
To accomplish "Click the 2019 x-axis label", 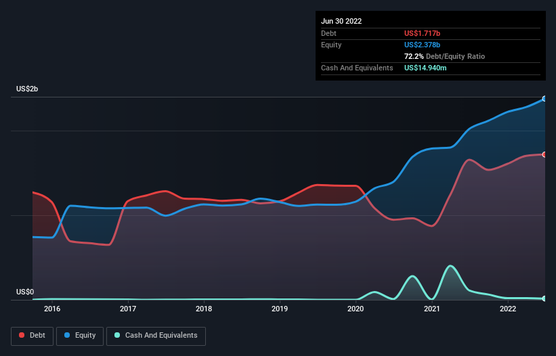I will coord(280,309).
